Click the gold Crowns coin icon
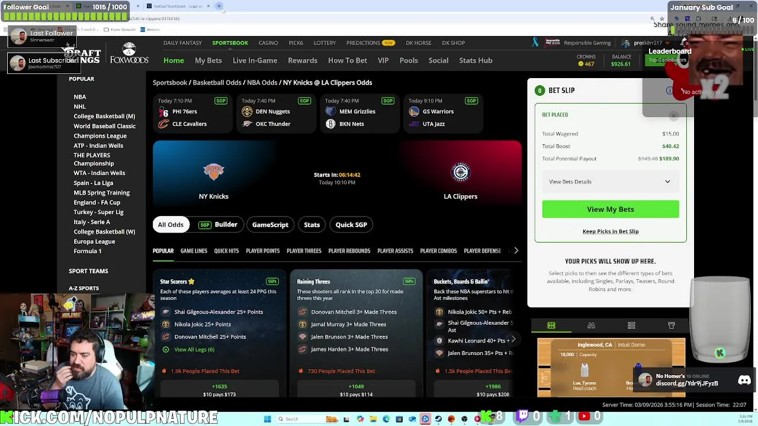This screenshot has height=426, width=758. pyautogui.click(x=581, y=64)
